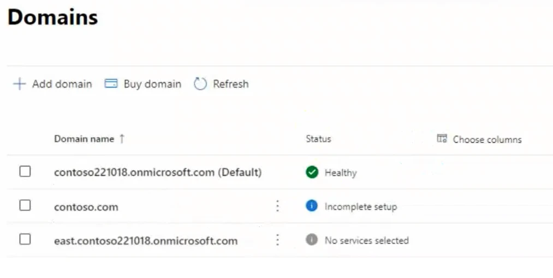
Task: Click the Domains page heading
Action: click(x=52, y=17)
